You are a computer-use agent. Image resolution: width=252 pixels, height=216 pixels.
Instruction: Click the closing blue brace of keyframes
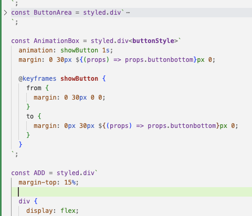pyautogui.click(x=20, y=145)
